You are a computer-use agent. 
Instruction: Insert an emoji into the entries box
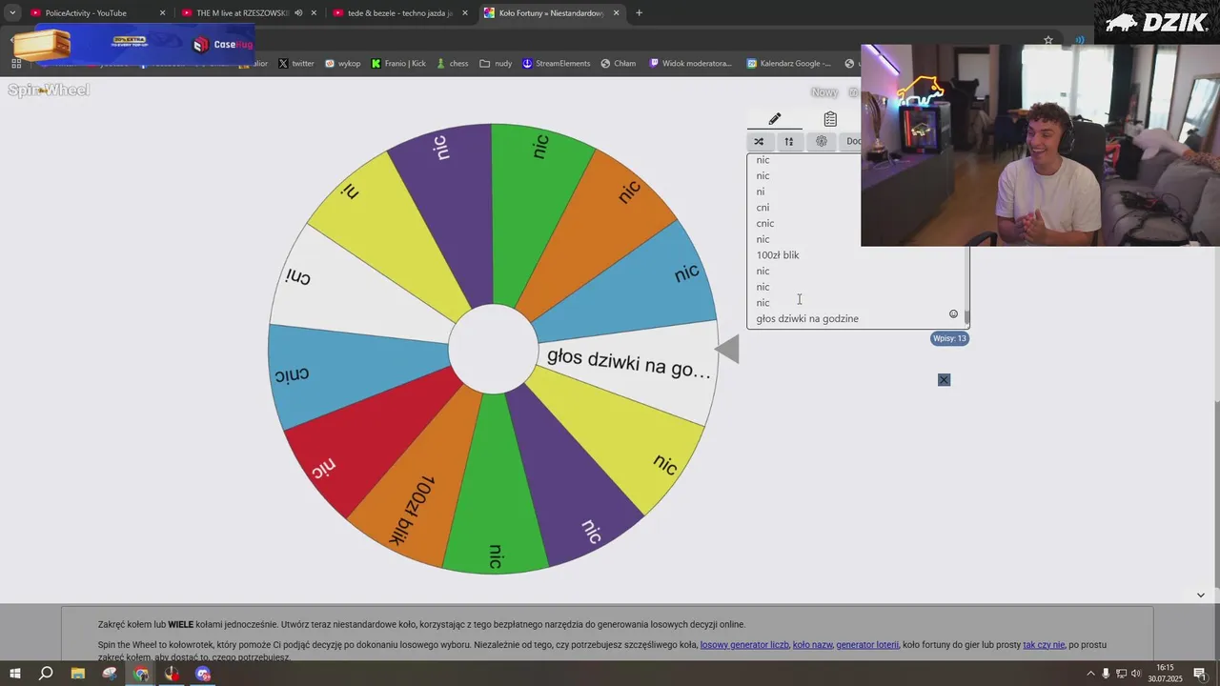click(x=953, y=314)
